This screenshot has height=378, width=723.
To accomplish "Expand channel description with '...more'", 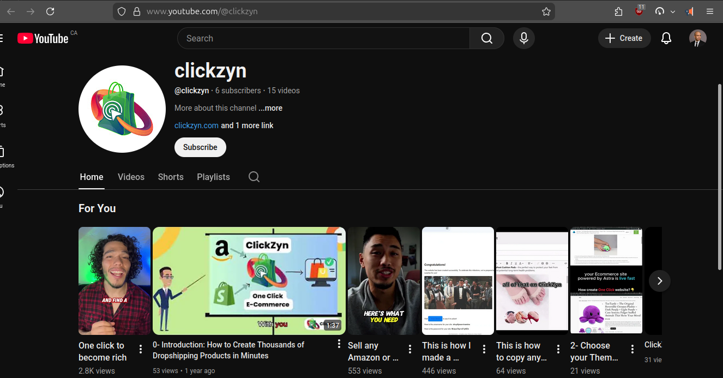I will coord(270,108).
